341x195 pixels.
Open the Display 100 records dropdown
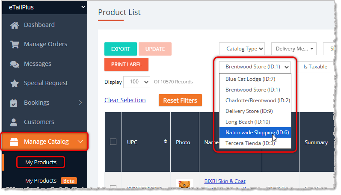click(x=136, y=82)
